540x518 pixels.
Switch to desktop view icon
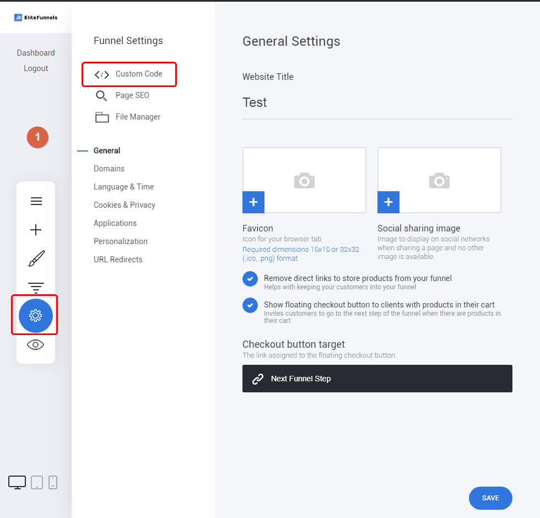point(17,483)
